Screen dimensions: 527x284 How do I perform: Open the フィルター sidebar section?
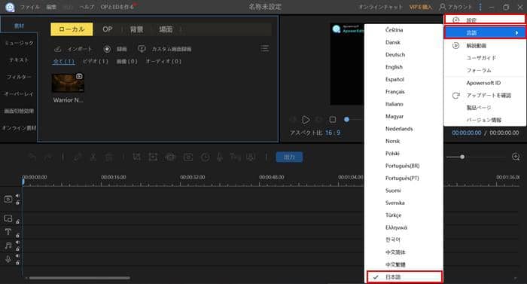point(19,77)
